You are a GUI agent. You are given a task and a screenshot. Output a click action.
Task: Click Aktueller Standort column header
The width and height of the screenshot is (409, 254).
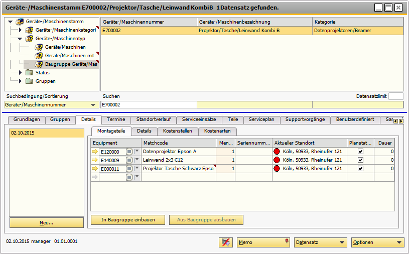(310, 143)
